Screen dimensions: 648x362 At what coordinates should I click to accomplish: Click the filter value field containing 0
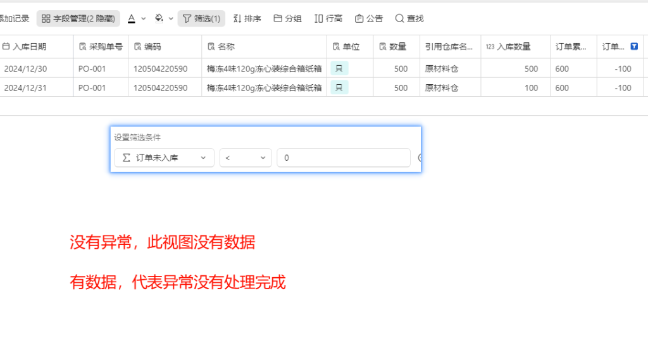coord(344,158)
